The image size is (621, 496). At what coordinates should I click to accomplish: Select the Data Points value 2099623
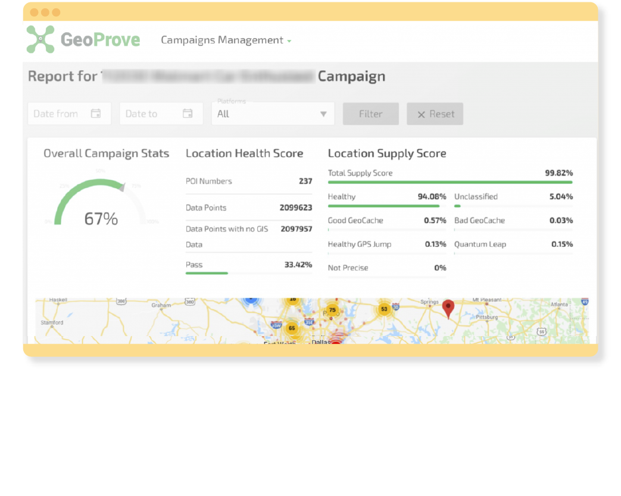296,208
